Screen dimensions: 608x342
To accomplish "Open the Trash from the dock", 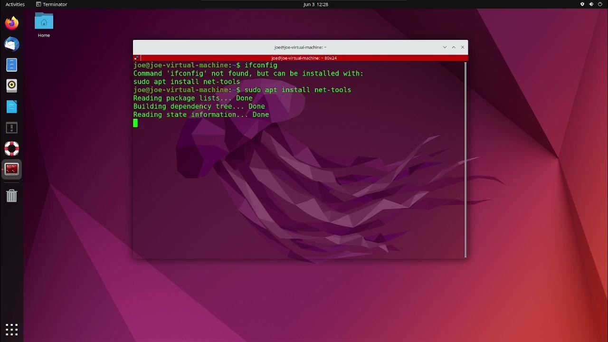I will [11, 195].
